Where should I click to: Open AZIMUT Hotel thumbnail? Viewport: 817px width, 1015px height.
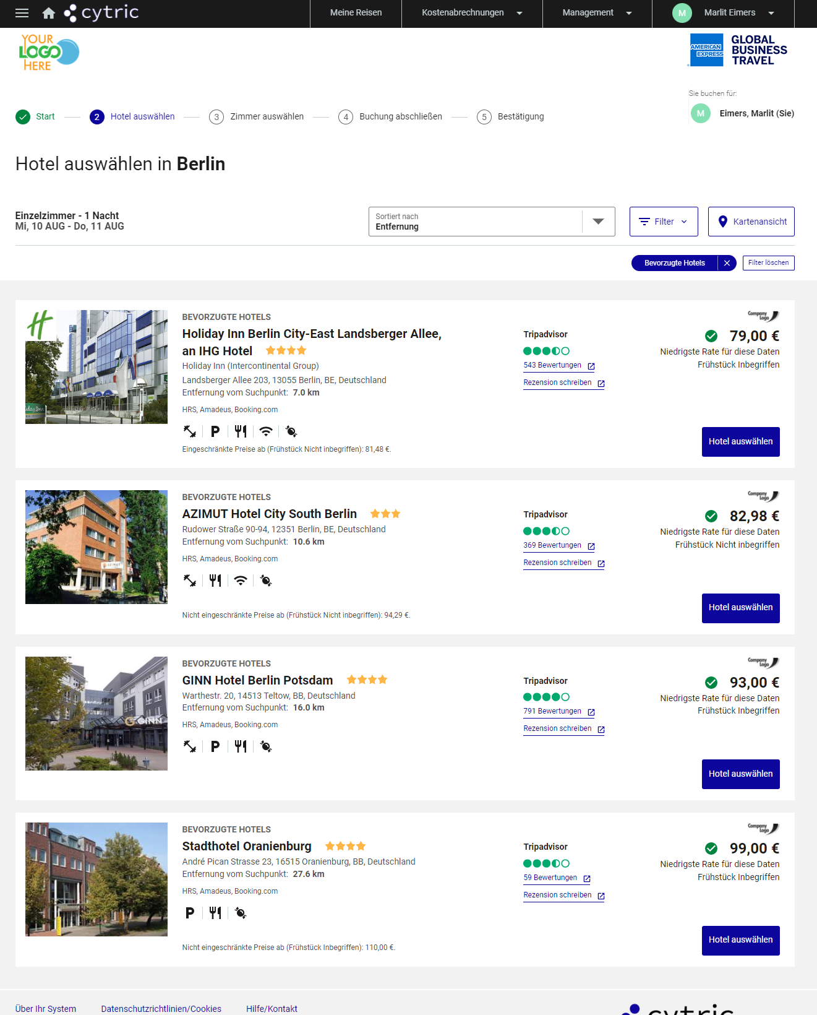pos(96,547)
